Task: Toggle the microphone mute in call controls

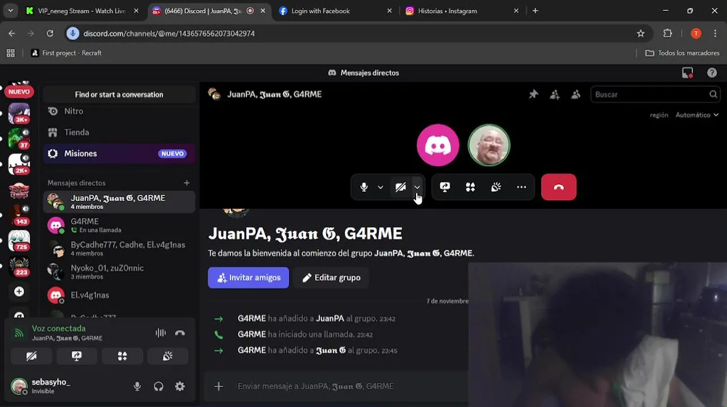Action: click(364, 187)
